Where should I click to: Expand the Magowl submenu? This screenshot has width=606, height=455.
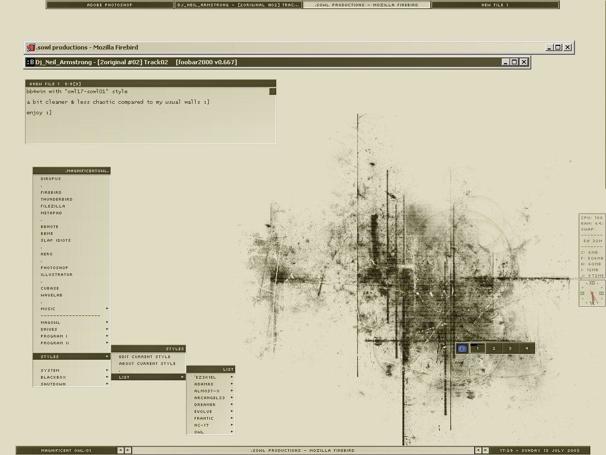(x=72, y=323)
